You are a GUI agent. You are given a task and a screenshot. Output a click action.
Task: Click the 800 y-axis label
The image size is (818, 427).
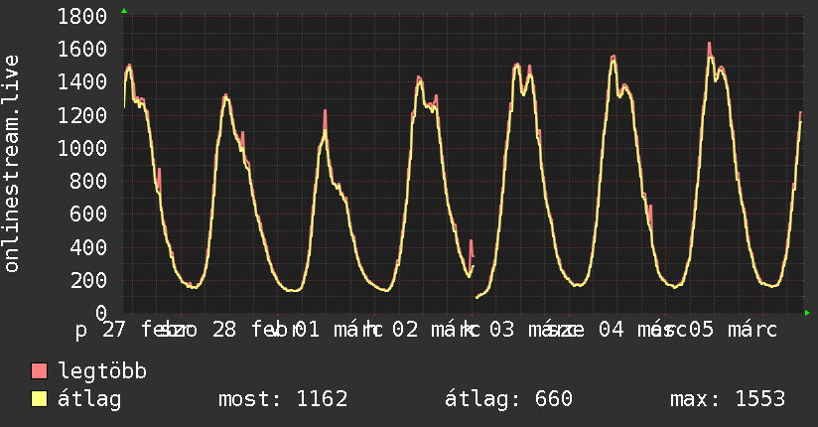(88, 181)
